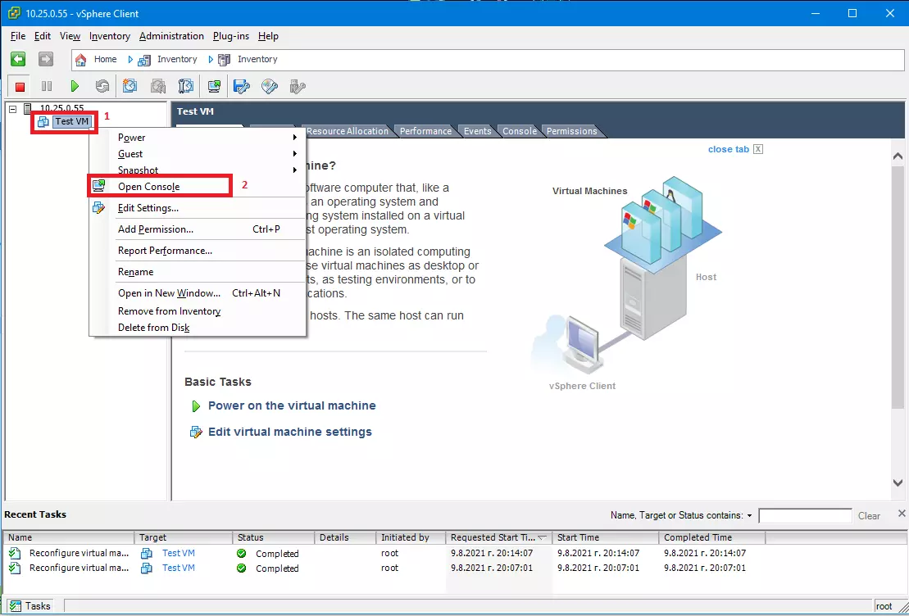
Task: Expand the Guest submenu arrow
Action: click(x=295, y=153)
